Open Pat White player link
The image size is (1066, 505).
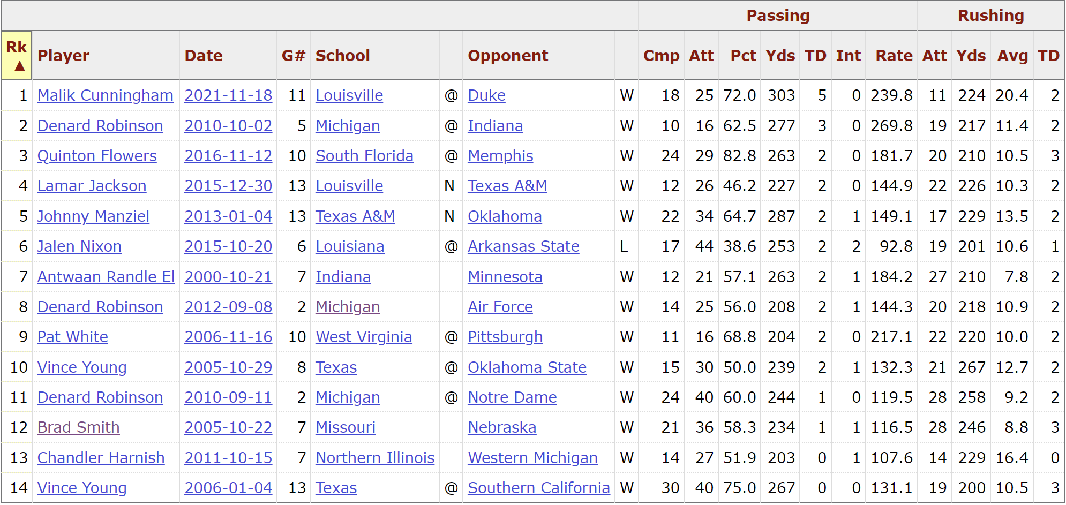[x=73, y=337]
